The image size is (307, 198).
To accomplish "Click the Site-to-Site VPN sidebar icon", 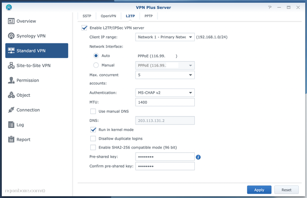I will 11,65.
